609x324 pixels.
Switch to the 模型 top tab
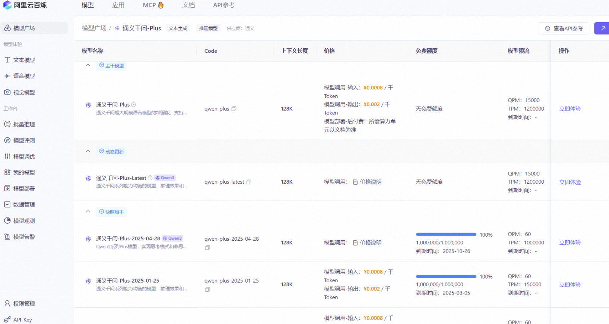click(88, 5)
